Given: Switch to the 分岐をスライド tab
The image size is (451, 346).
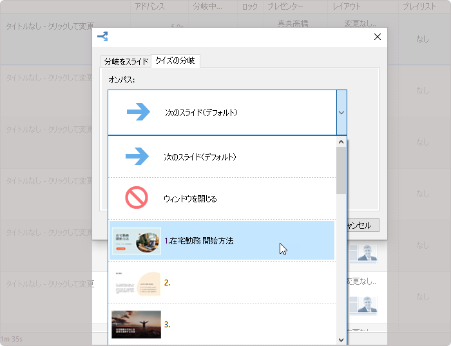Looking at the screenshot, I should 126,62.
